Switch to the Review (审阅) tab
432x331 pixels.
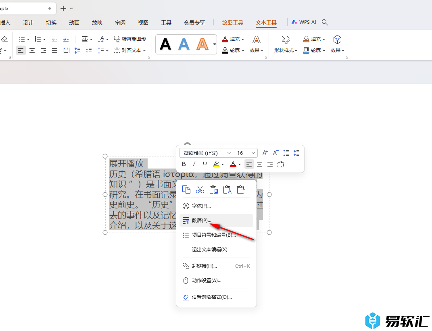click(120, 23)
